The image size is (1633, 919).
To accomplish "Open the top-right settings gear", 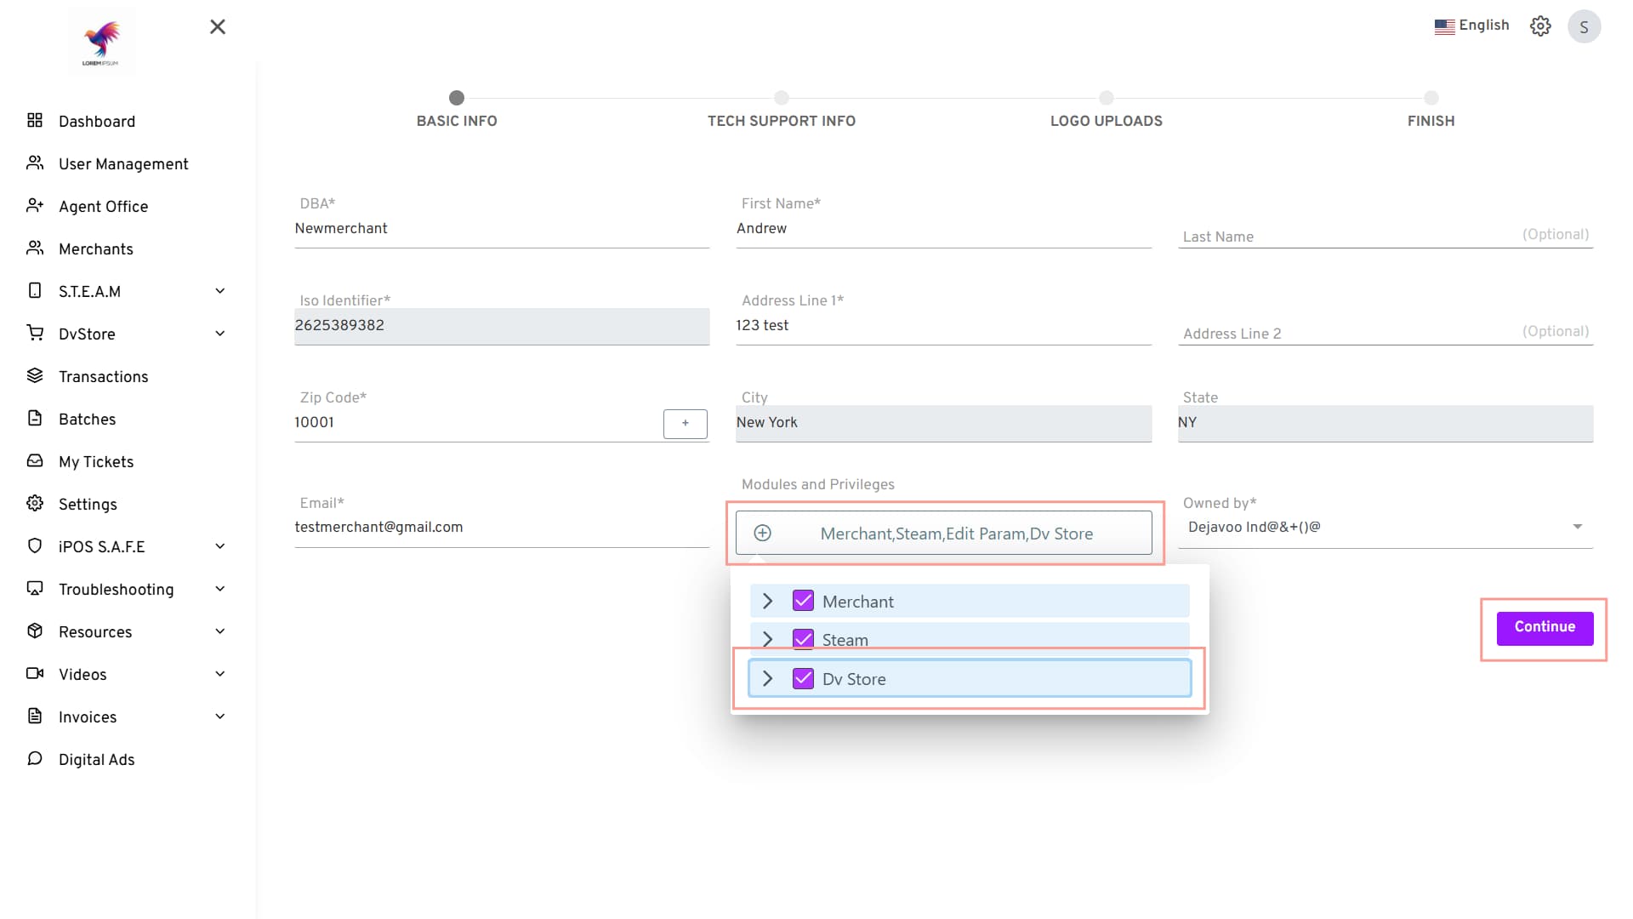I will pos(1540,26).
